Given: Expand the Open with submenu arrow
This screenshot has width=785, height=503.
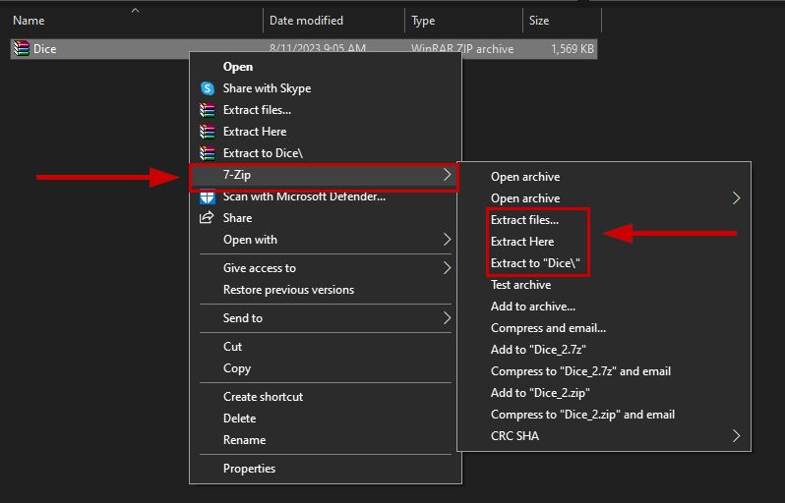Looking at the screenshot, I should [447, 240].
